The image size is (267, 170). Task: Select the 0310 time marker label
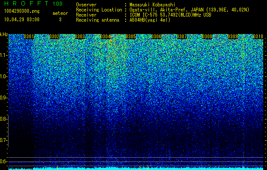tap(258, 37)
